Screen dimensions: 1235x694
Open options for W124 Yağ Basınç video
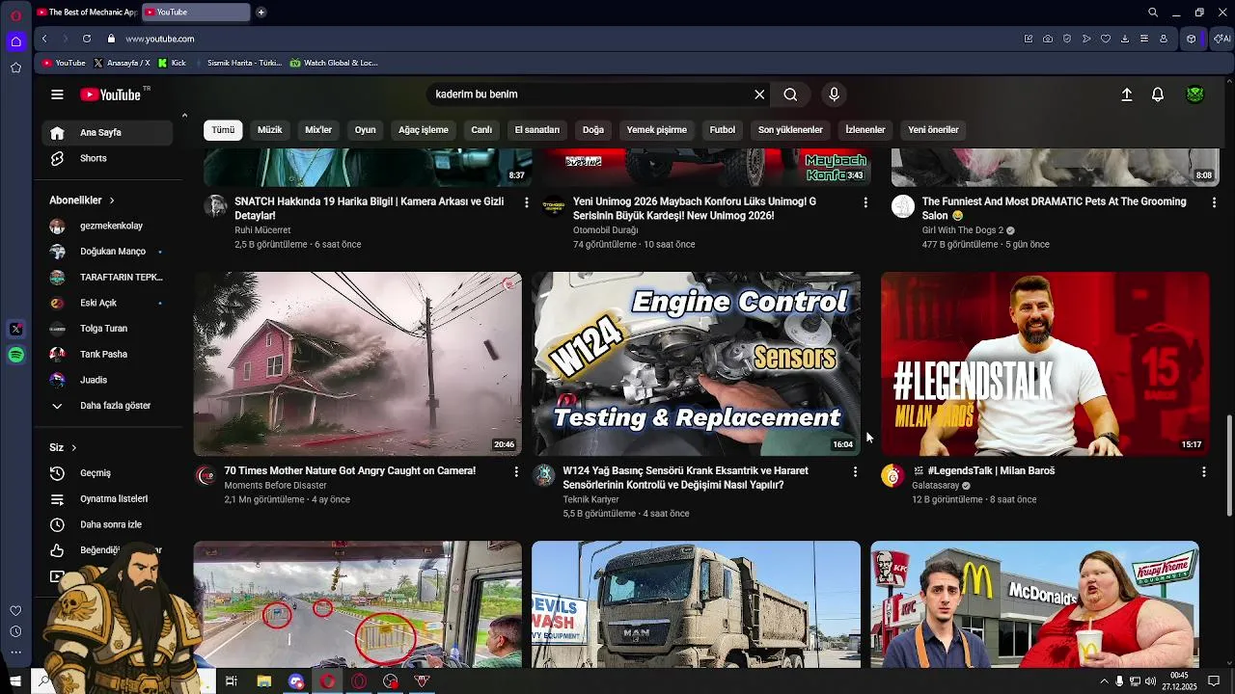pos(855,471)
